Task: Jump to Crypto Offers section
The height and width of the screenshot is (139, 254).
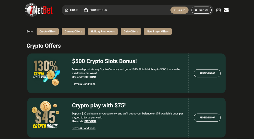Action: click(47, 32)
